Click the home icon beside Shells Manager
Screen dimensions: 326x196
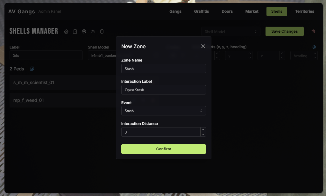pos(66,31)
